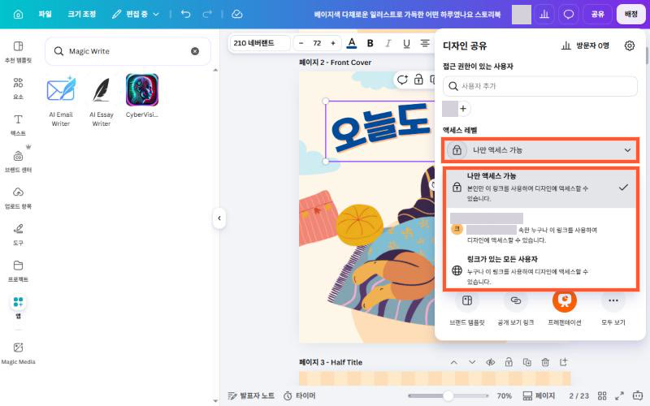Viewport: 650px width, 406px height.
Task: Expand the 편집 중 mode dropdown
Action: pyautogui.click(x=136, y=14)
